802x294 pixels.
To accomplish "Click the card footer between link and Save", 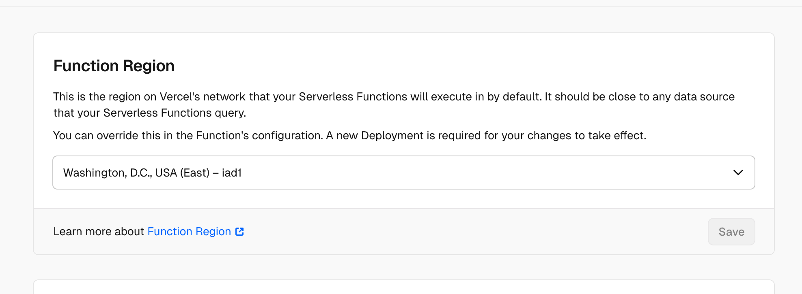I will pos(467,232).
